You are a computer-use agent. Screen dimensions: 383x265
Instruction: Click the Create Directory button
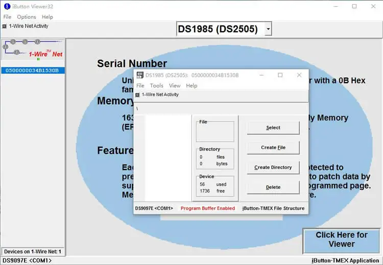tap(273, 167)
